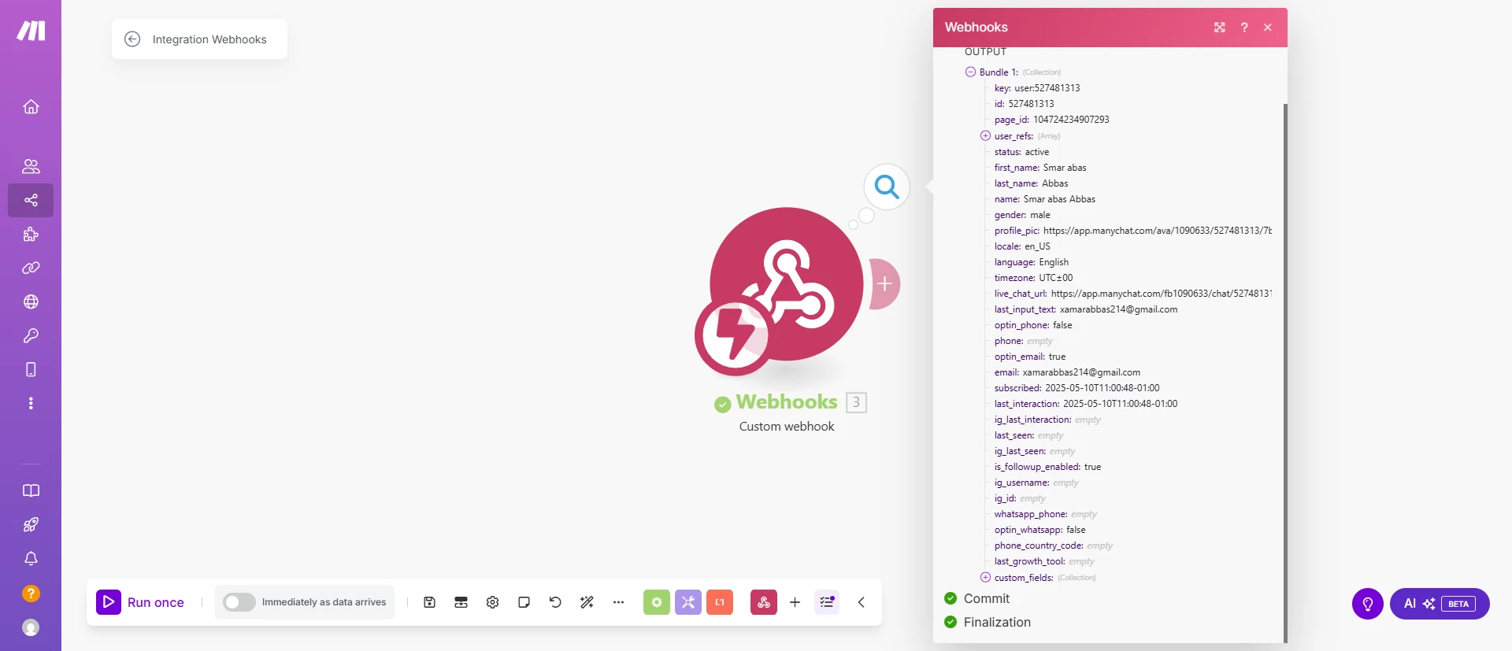
Task: Click the first_name value Smar abas
Action: point(1065,168)
